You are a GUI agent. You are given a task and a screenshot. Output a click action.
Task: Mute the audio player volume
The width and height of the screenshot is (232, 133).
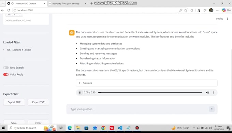tap(207, 92)
